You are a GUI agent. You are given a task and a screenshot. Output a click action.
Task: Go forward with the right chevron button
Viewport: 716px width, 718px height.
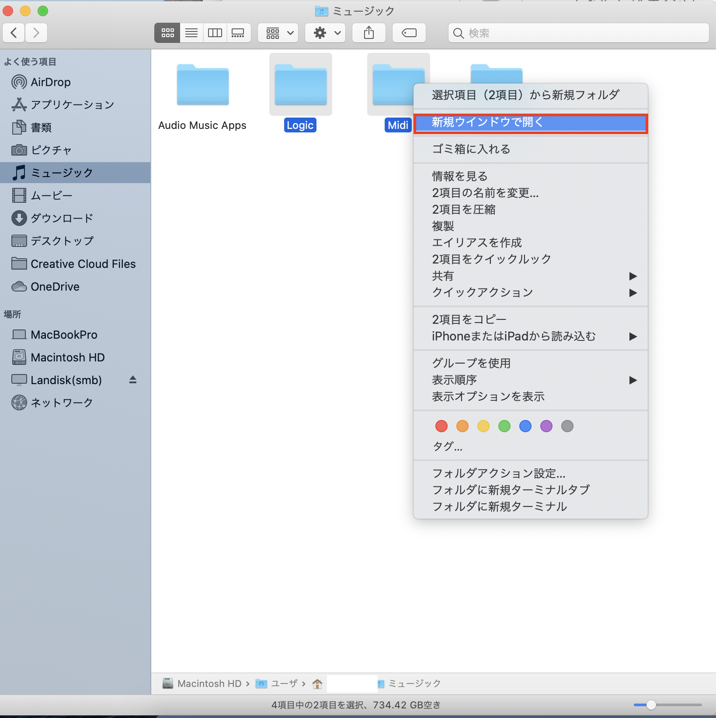(36, 33)
